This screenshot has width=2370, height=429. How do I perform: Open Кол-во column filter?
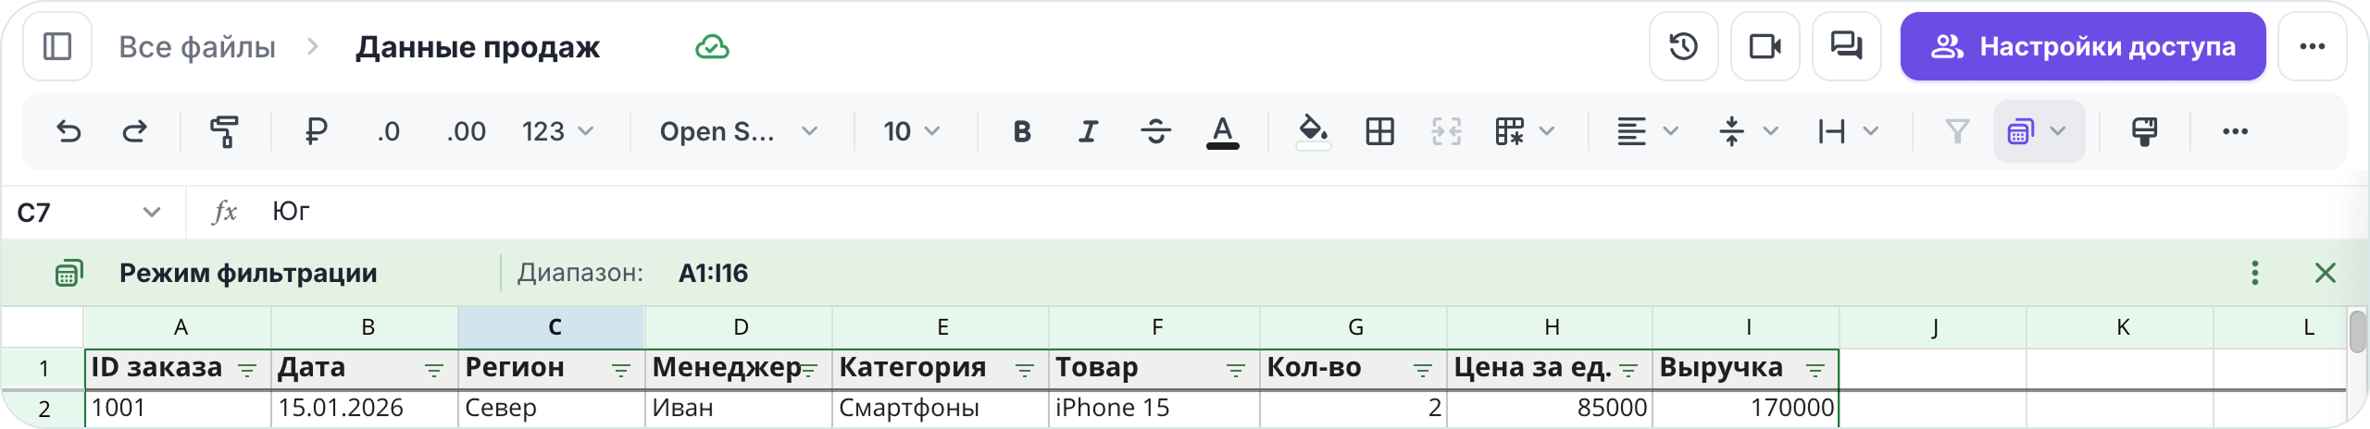click(1423, 370)
